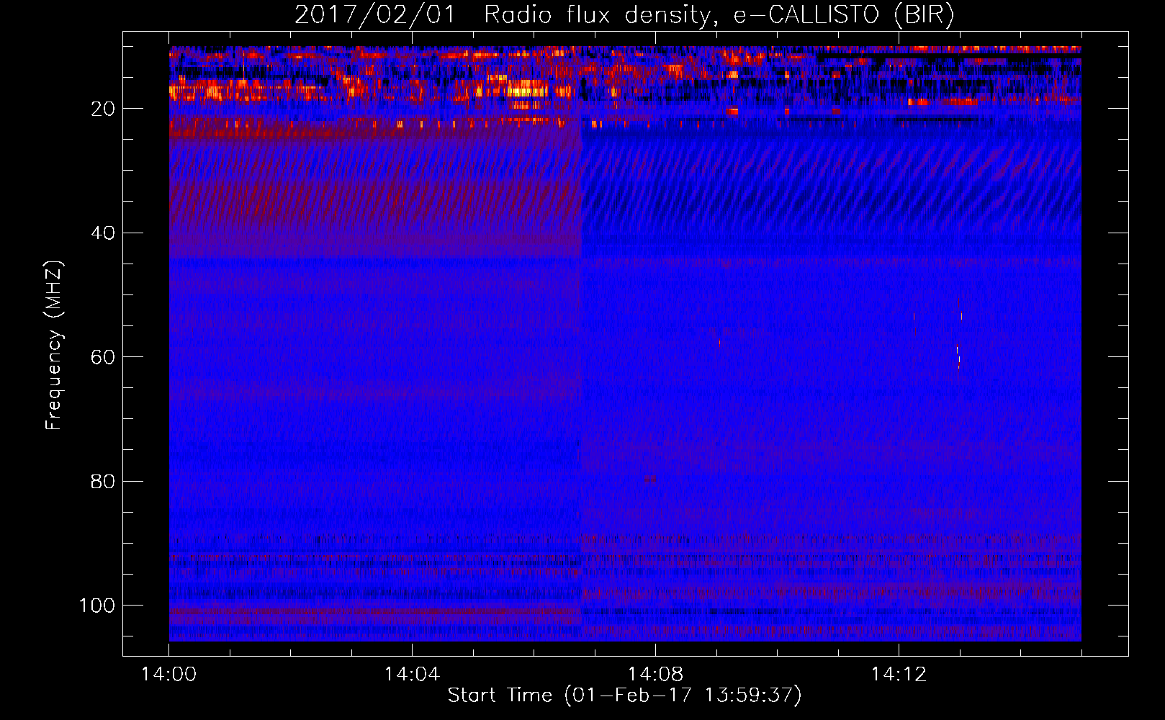Click the "14:08" time tick label
The width and height of the screenshot is (1165, 720).
pos(655,675)
